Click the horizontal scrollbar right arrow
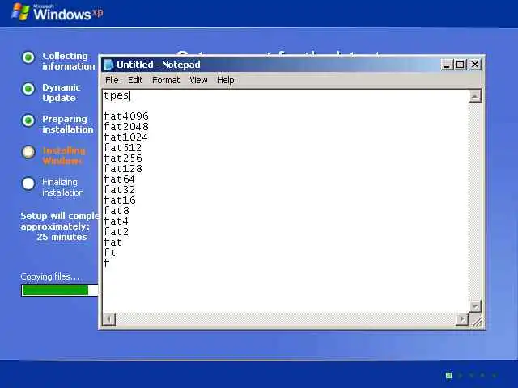Image resolution: width=518 pixels, height=388 pixels. [x=462, y=319]
